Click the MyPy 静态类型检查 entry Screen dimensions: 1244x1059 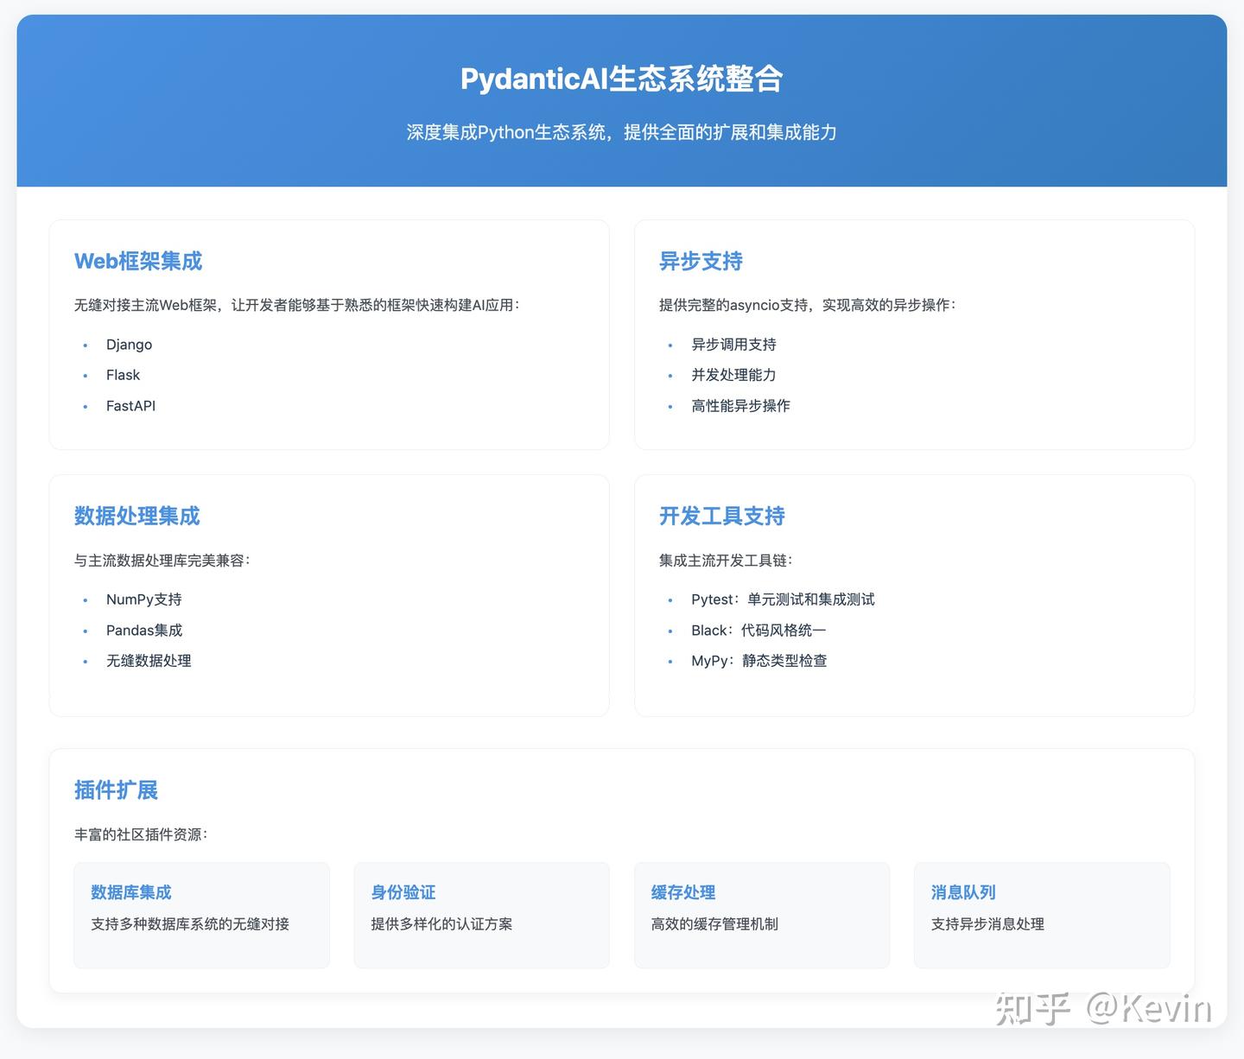(x=758, y=661)
